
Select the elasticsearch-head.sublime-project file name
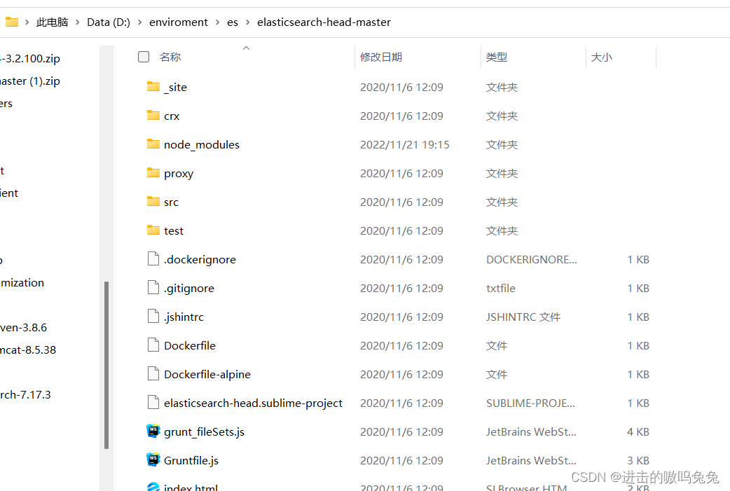point(254,403)
